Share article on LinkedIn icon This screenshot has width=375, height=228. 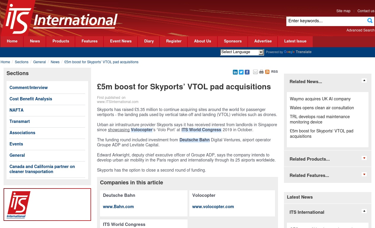[x=235, y=72]
